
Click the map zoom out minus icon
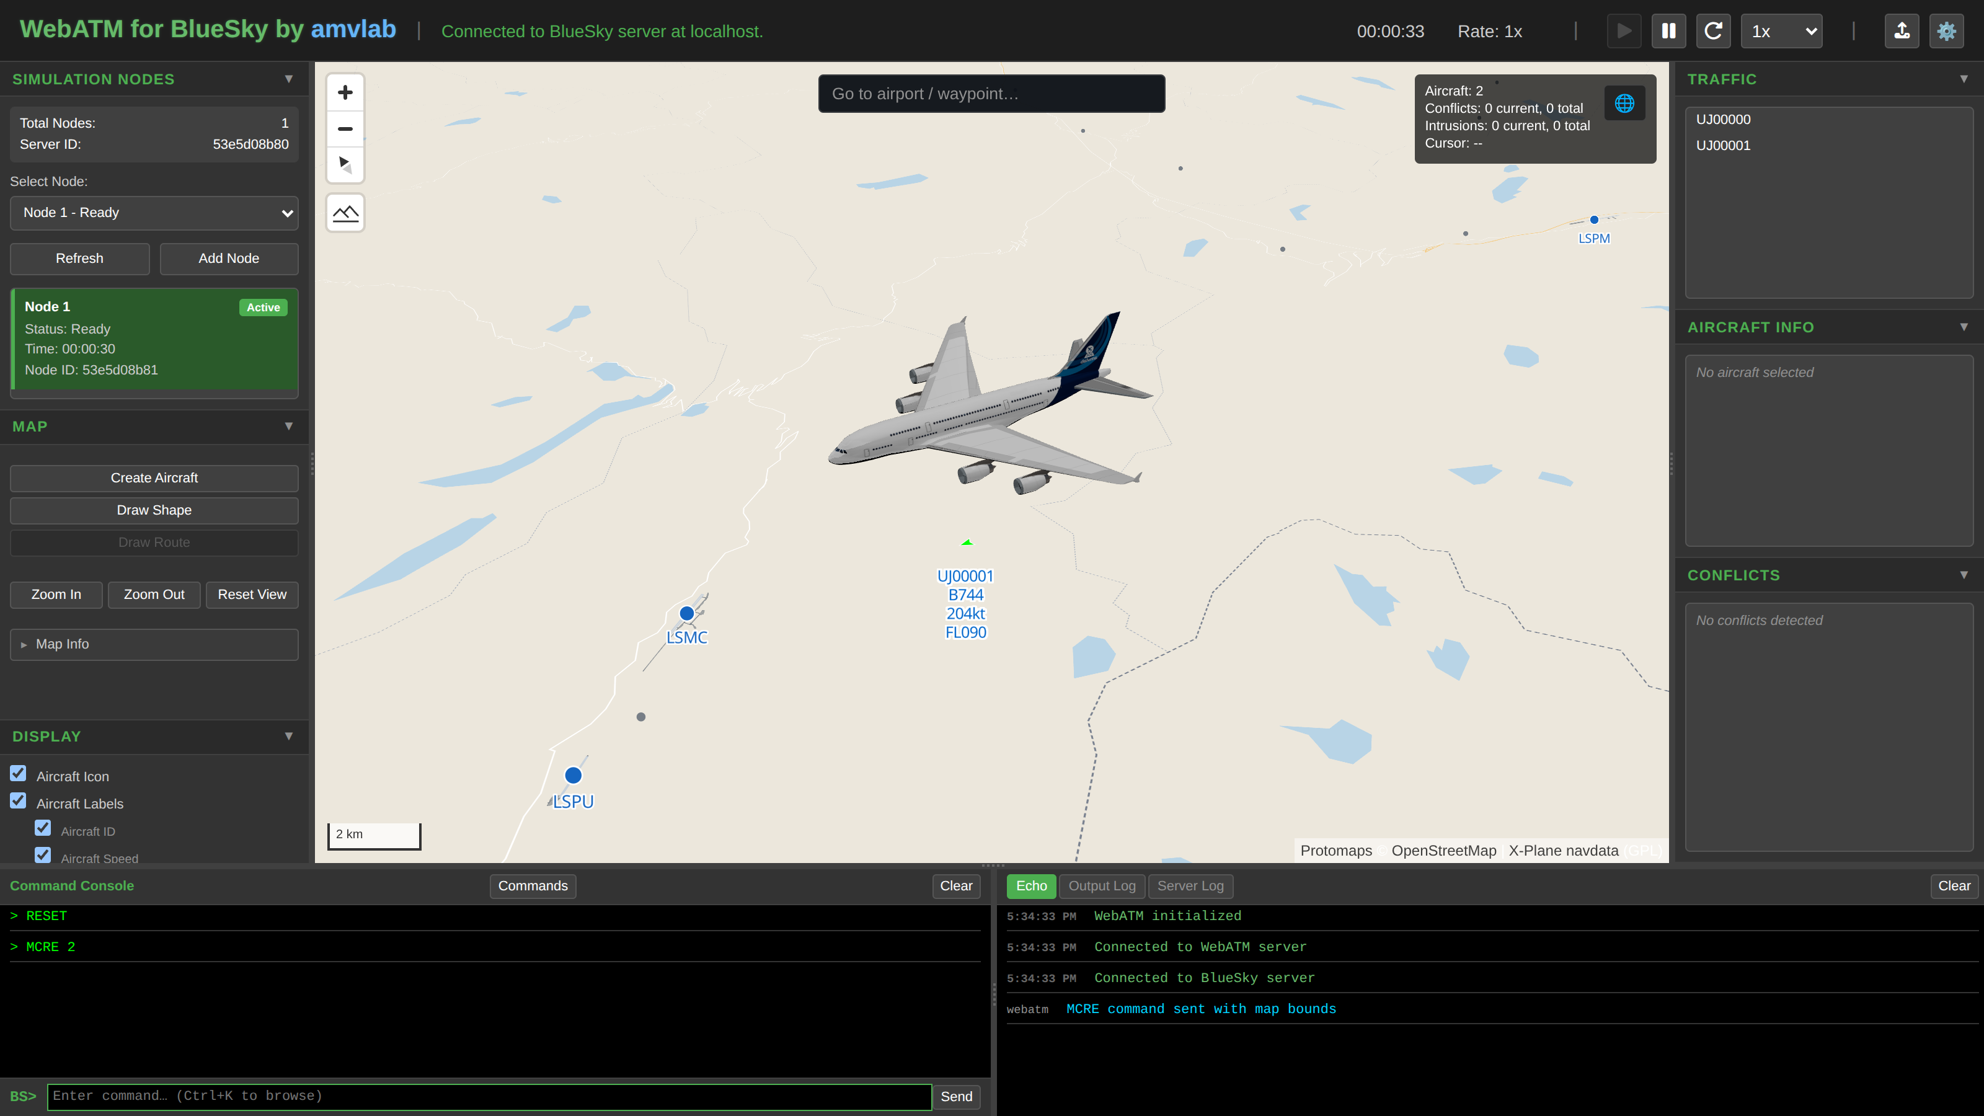point(345,128)
